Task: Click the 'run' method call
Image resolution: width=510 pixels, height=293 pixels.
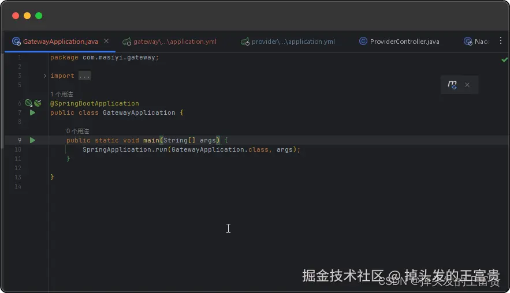Action: (161, 149)
